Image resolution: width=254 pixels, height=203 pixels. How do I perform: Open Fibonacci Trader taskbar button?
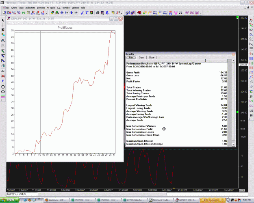(160, 200)
